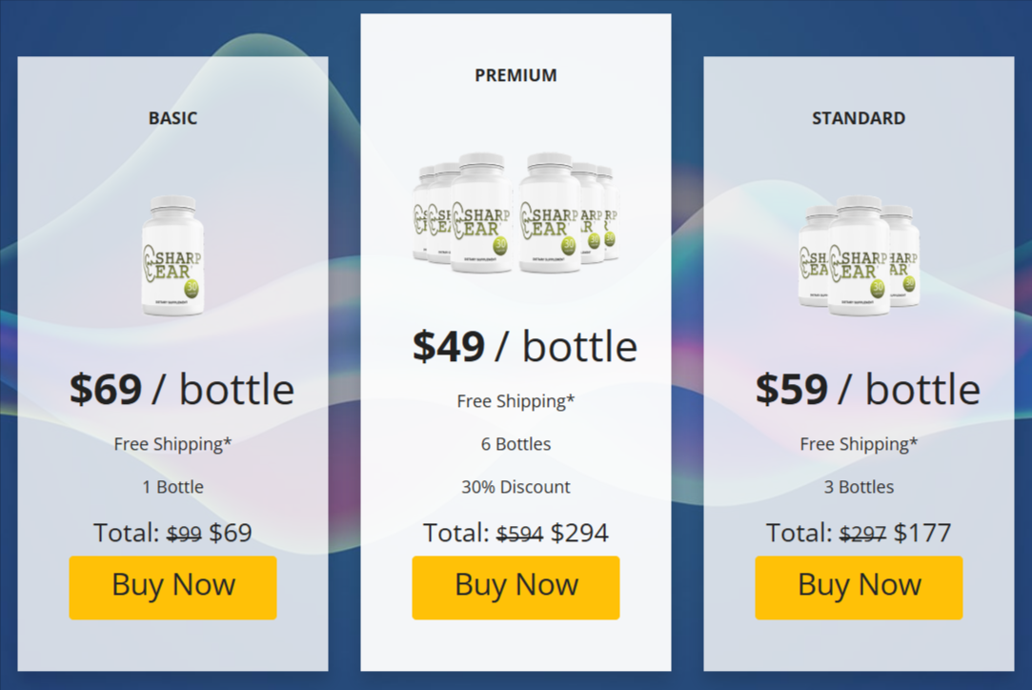Click Buy Now under the Standard plan
This screenshot has height=690, width=1032.
858,587
